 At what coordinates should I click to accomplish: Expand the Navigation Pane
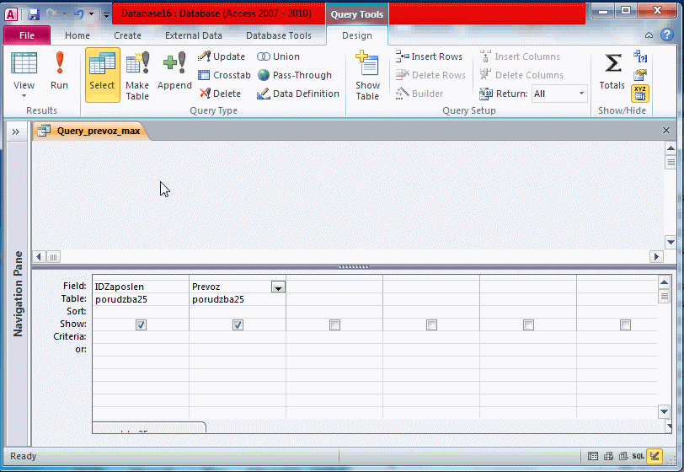(x=16, y=131)
